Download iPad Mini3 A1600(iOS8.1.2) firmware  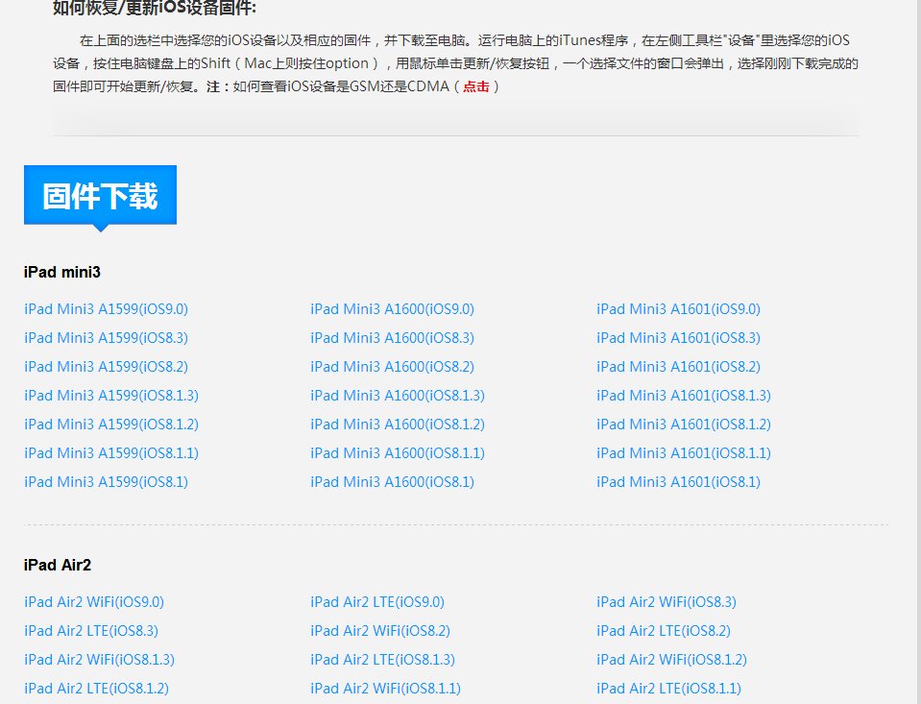pos(398,425)
